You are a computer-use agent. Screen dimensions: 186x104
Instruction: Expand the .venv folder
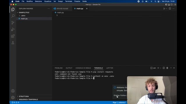(x=23, y=16)
